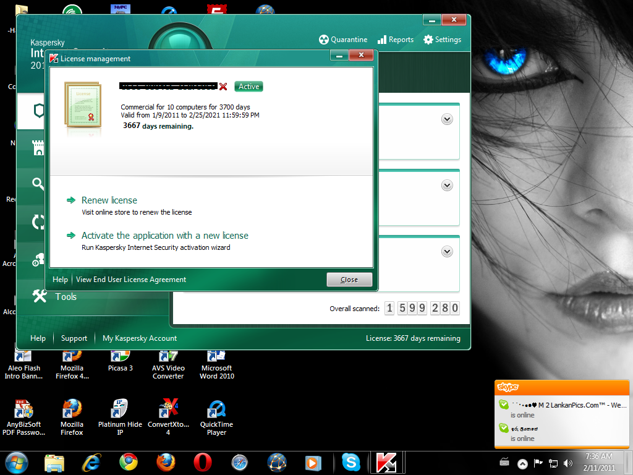Open Help in License management dialog

pyautogui.click(x=60, y=280)
